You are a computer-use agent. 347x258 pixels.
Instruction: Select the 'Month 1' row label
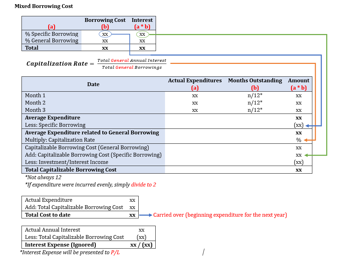pos(35,95)
